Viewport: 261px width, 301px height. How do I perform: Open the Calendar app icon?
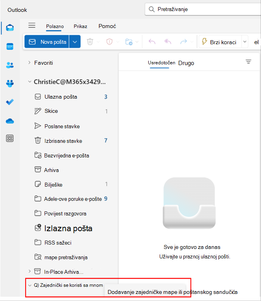10,47
